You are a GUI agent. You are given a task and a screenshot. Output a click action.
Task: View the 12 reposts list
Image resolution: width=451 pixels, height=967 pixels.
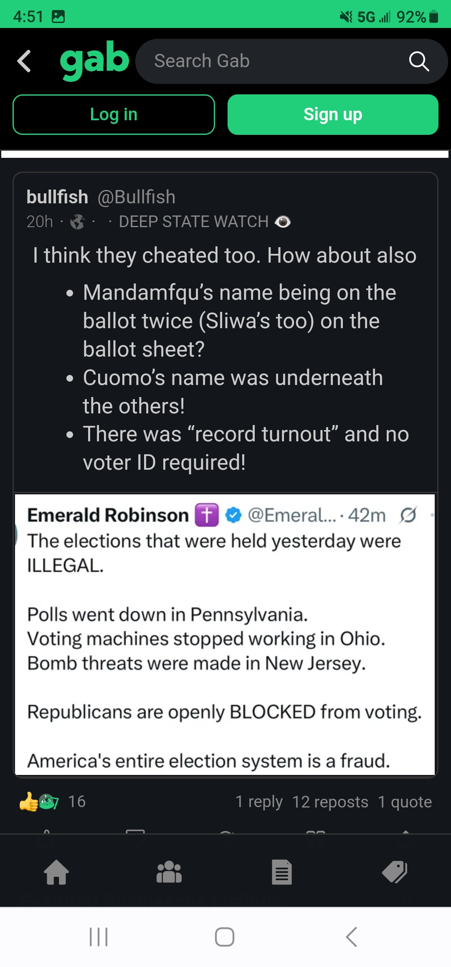(330, 802)
